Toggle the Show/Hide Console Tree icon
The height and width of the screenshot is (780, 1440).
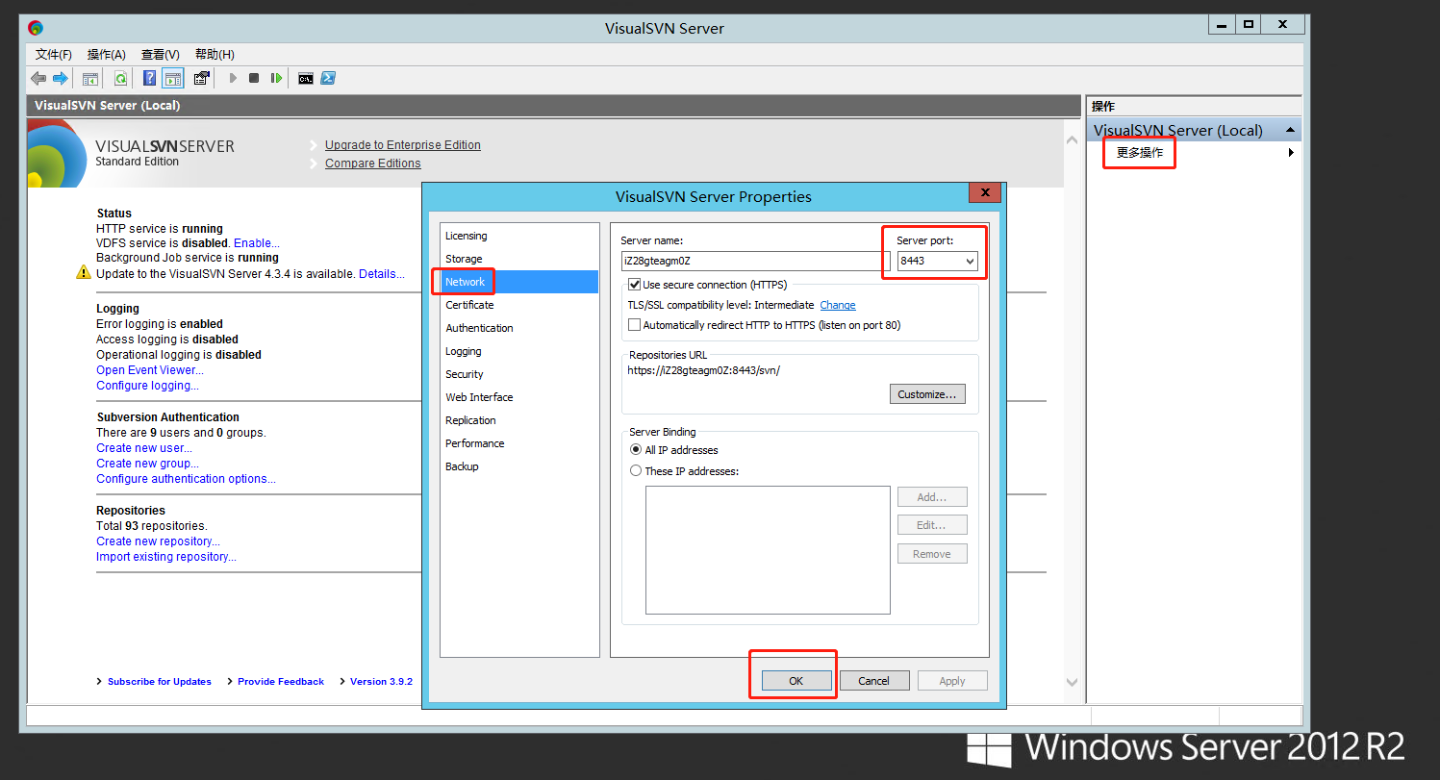[x=89, y=79]
